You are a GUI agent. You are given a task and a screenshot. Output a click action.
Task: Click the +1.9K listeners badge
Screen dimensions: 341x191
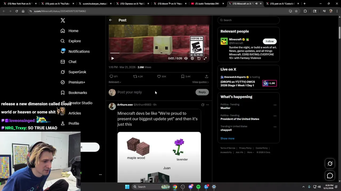tap(269, 83)
